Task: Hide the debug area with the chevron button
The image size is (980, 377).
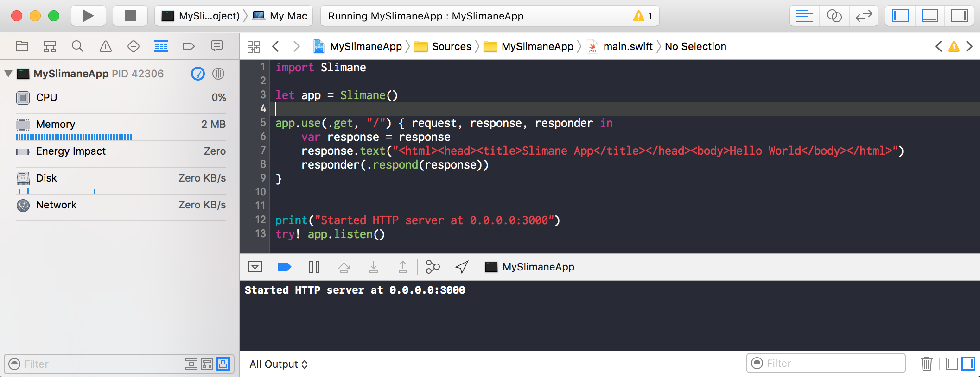Action: 255,267
